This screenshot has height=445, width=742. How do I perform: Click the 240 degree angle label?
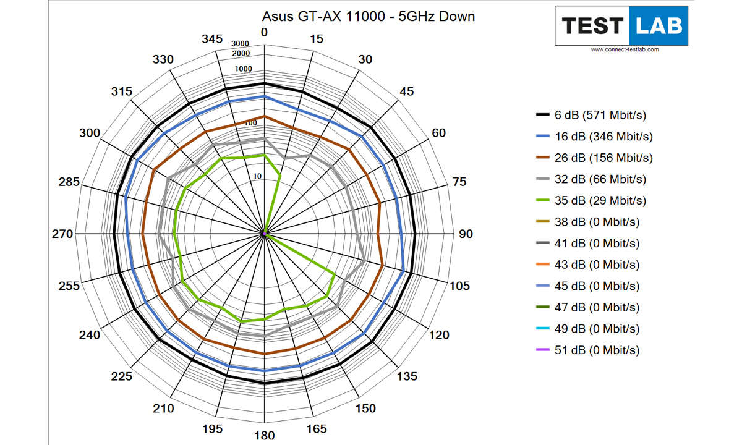[90, 335]
